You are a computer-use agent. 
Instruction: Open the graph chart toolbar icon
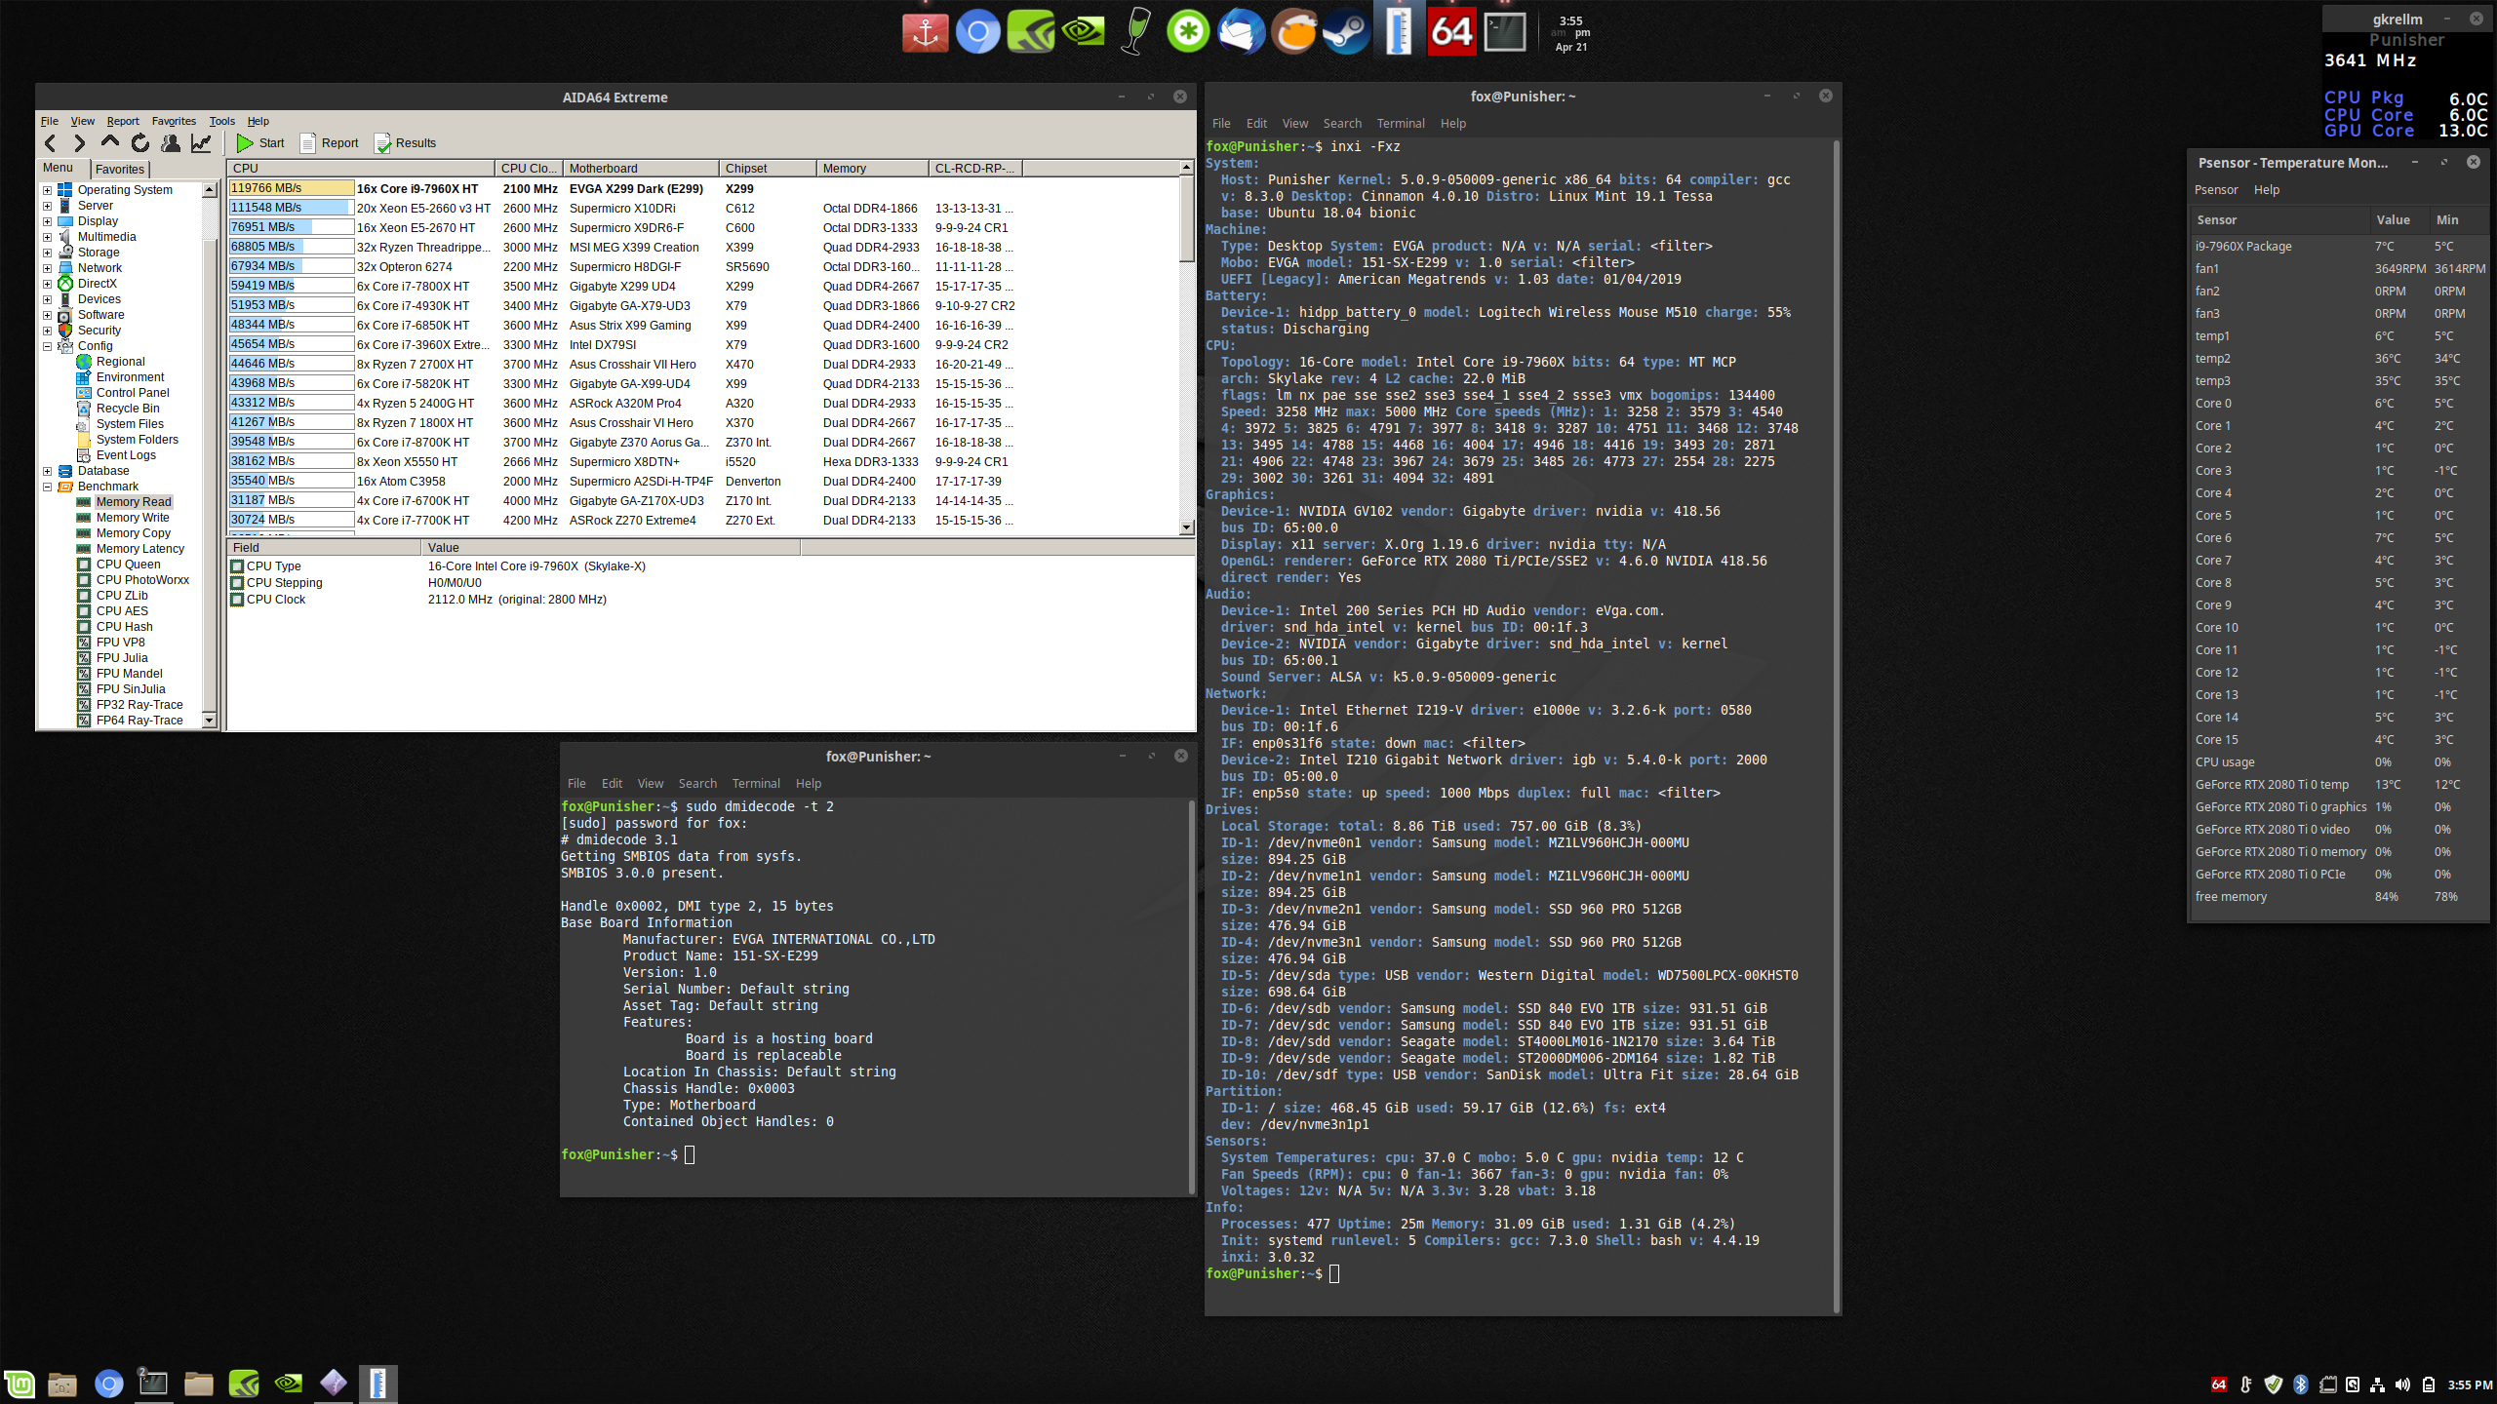click(x=201, y=143)
